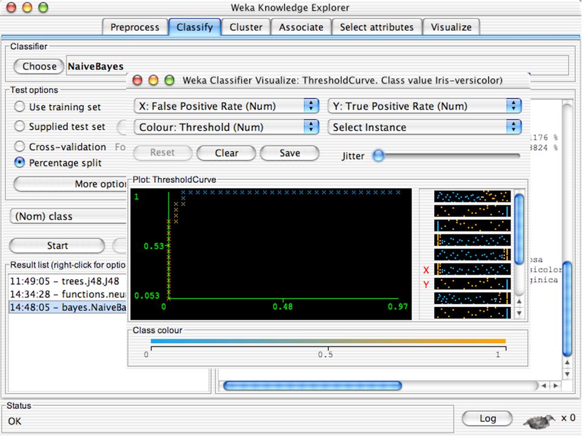Click stepper arrows of Select Instance dropdown
This screenshot has height=436, width=582.
[x=513, y=127]
